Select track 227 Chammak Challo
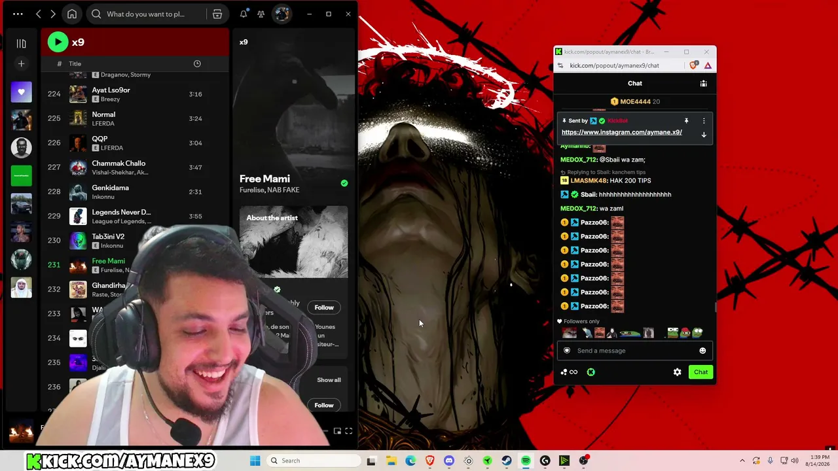Viewport: 838px width, 471px height. click(x=136, y=167)
